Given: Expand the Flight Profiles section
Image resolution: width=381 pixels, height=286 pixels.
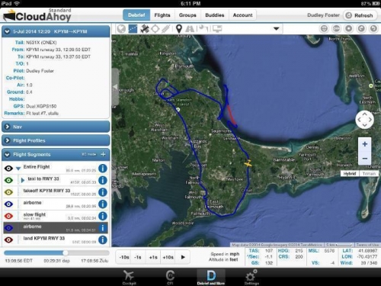Looking at the screenshot, I should tap(56, 140).
